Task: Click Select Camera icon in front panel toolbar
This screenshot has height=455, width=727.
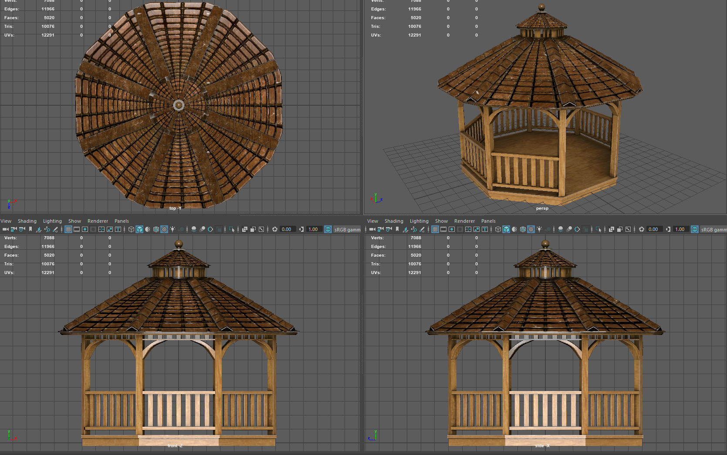Action: tap(6, 229)
